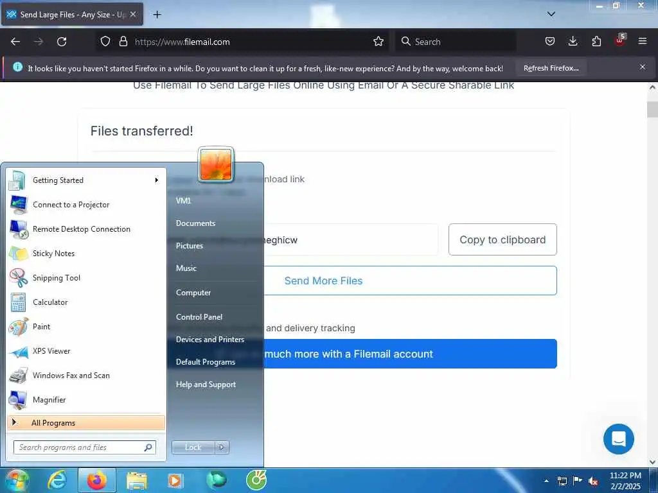Screen dimensions: 658x493
Task: Expand All Programs list
Action: click(86, 422)
